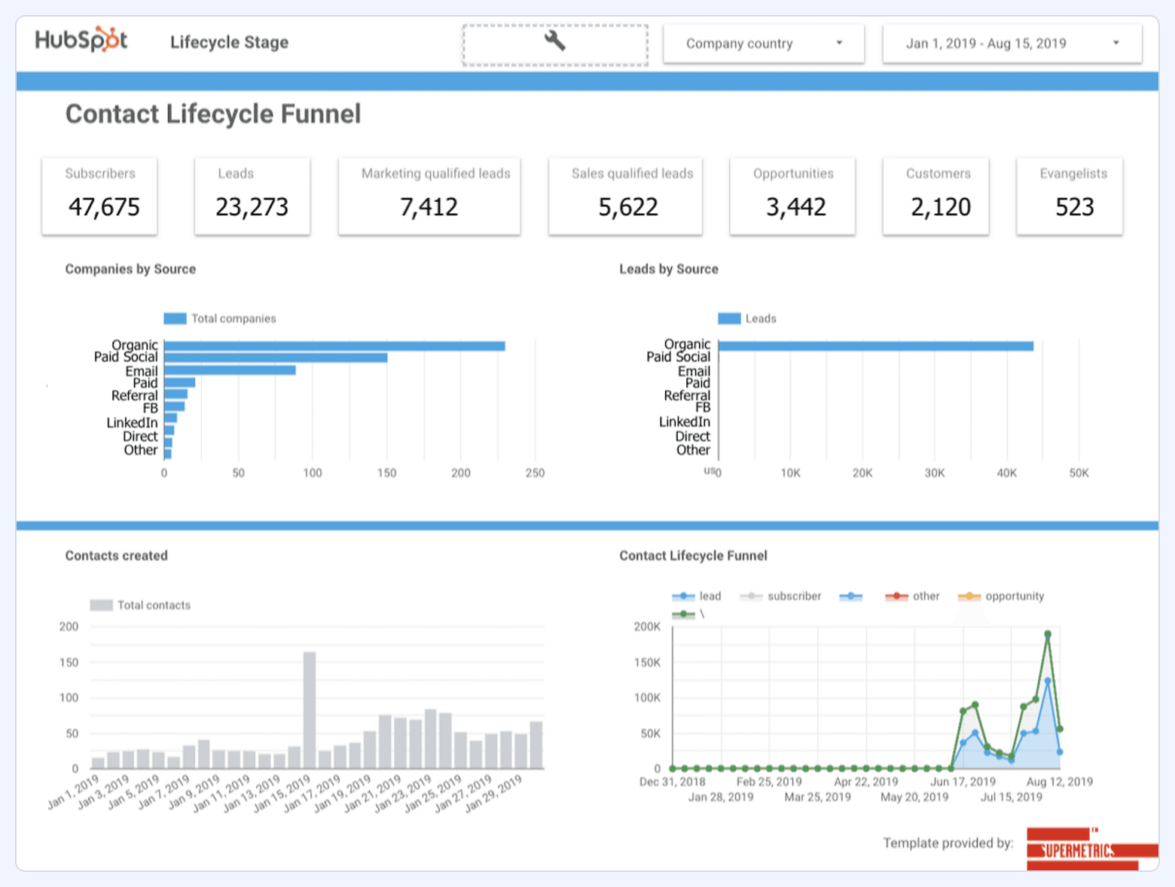Click the HubSpot logo

(81, 39)
